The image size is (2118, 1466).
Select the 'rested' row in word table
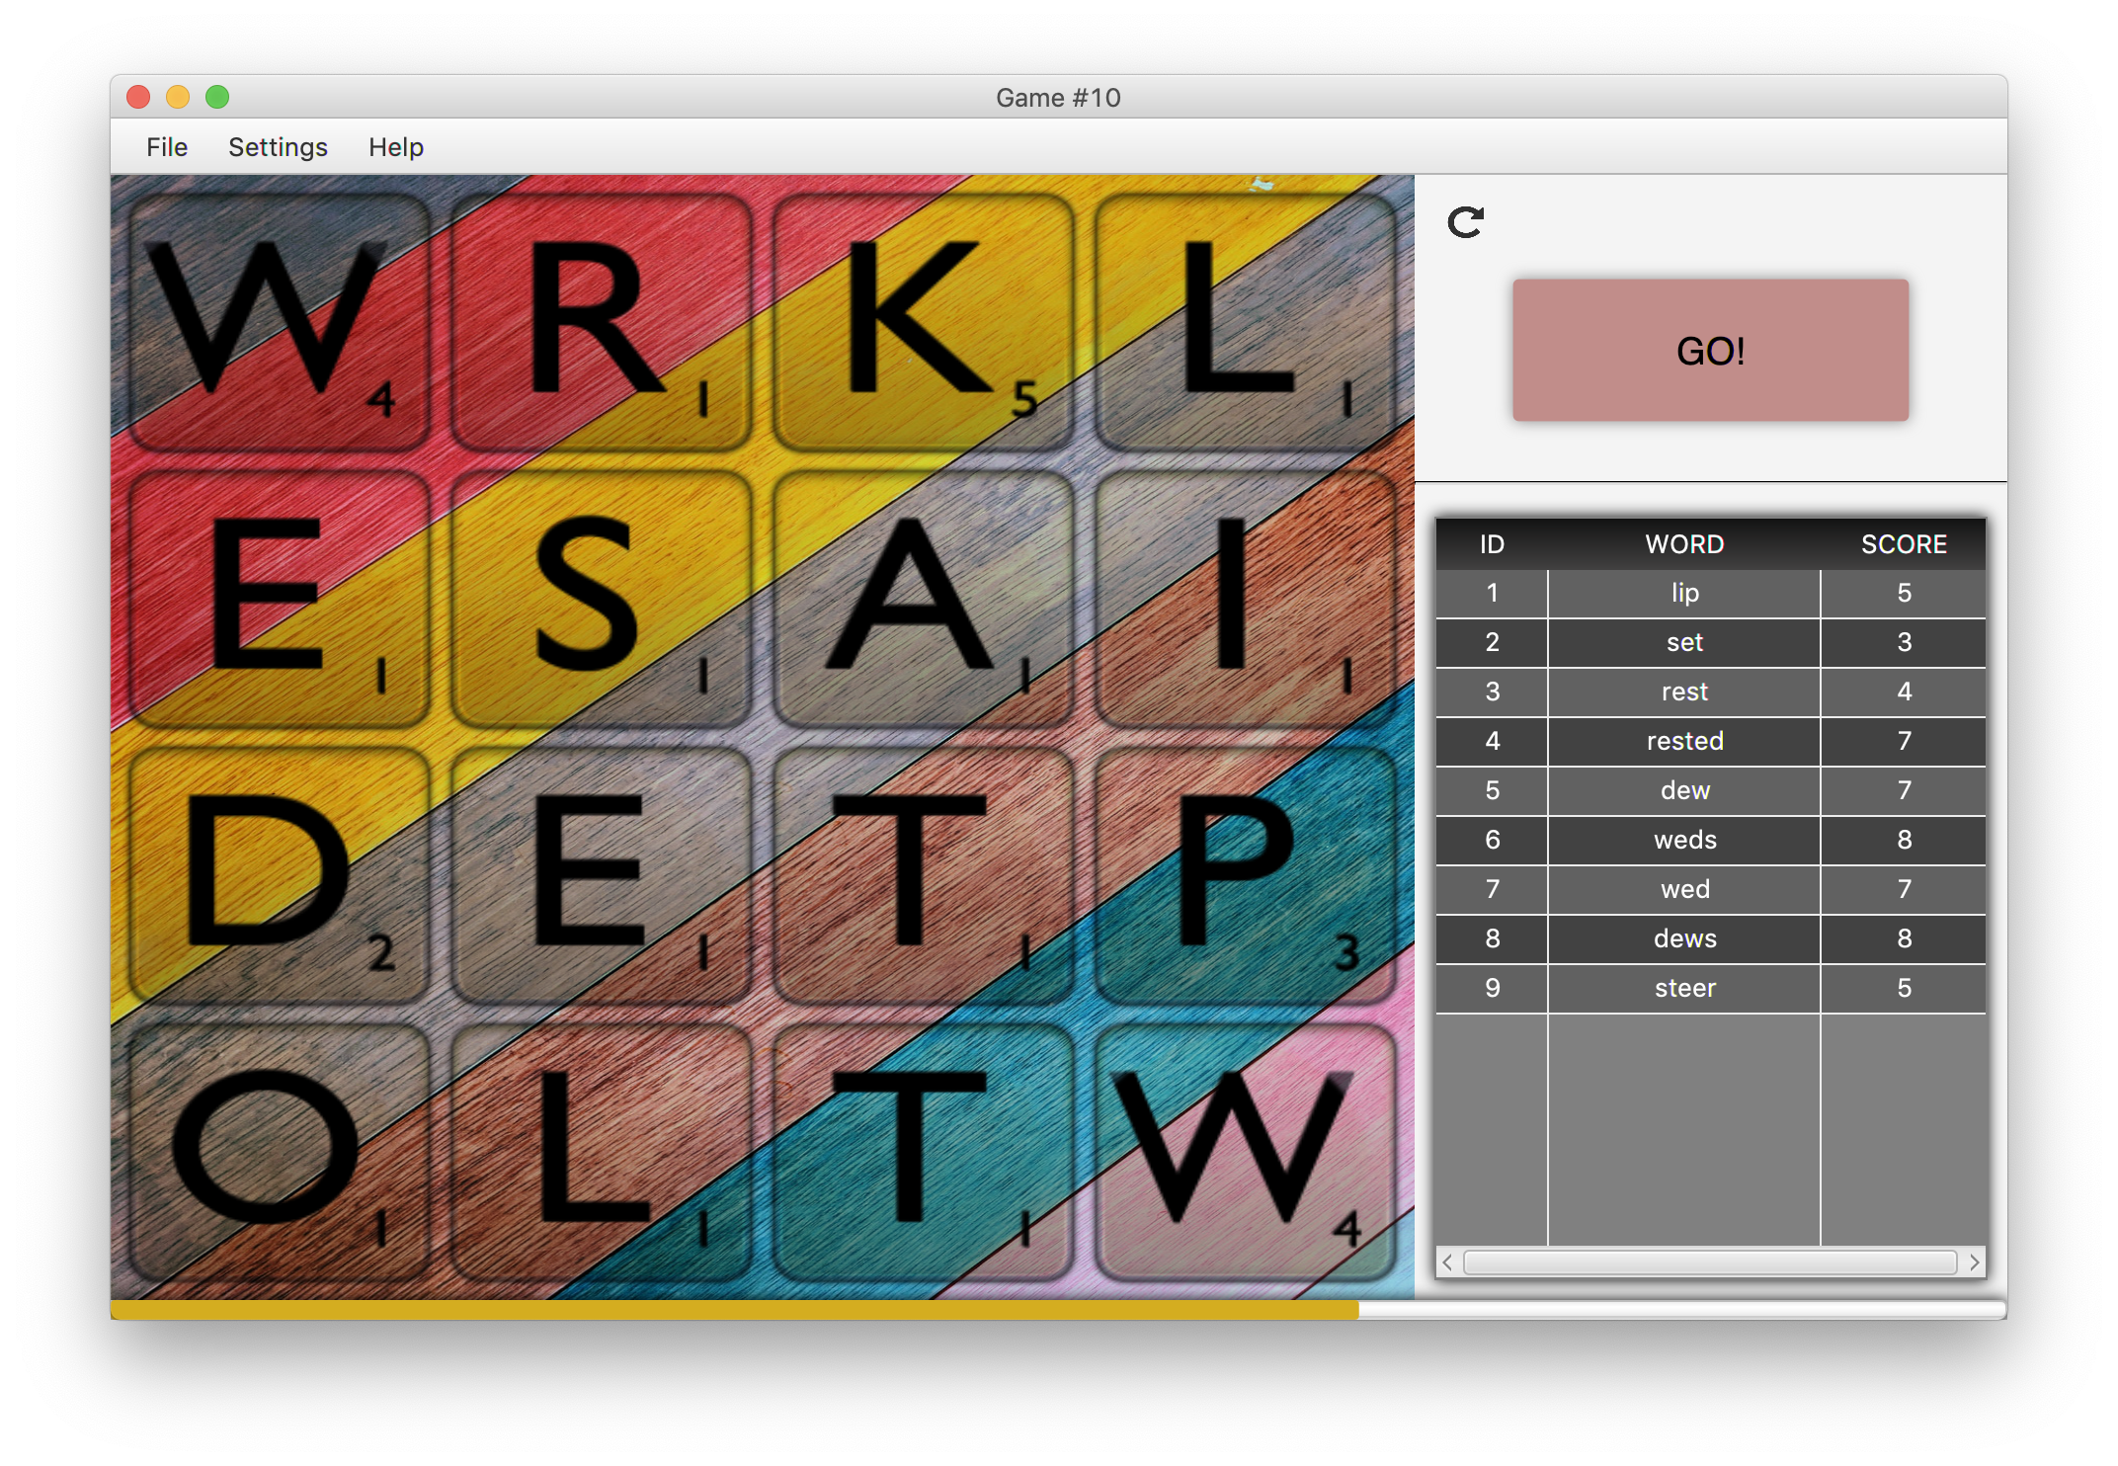coord(1684,741)
